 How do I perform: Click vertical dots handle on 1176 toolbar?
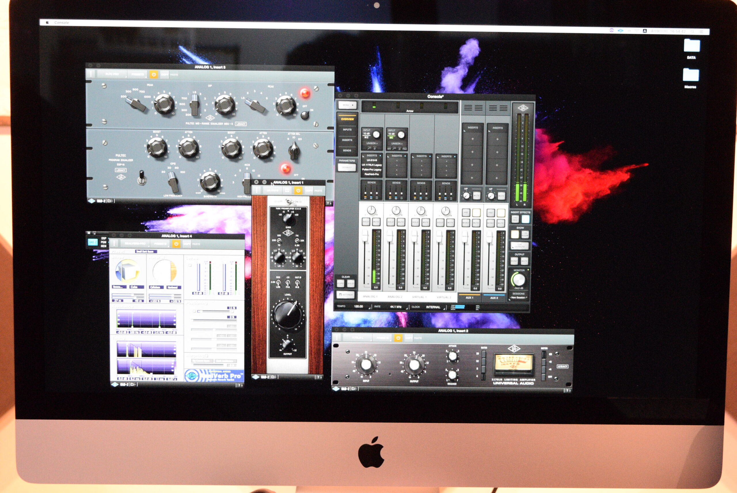pyautogui.click(x=337, y=338)
